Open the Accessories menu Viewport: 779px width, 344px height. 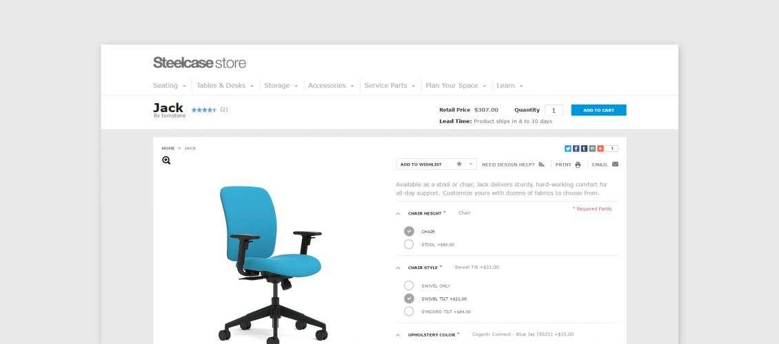point(331,86)
